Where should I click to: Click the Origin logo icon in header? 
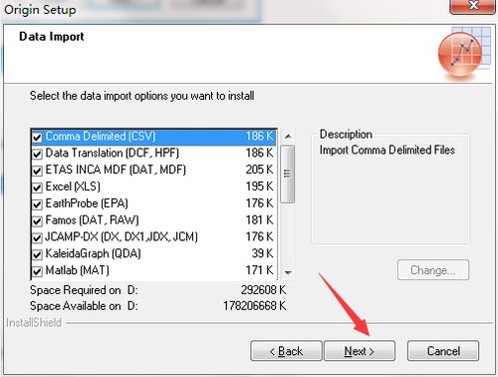pos(464,53)
